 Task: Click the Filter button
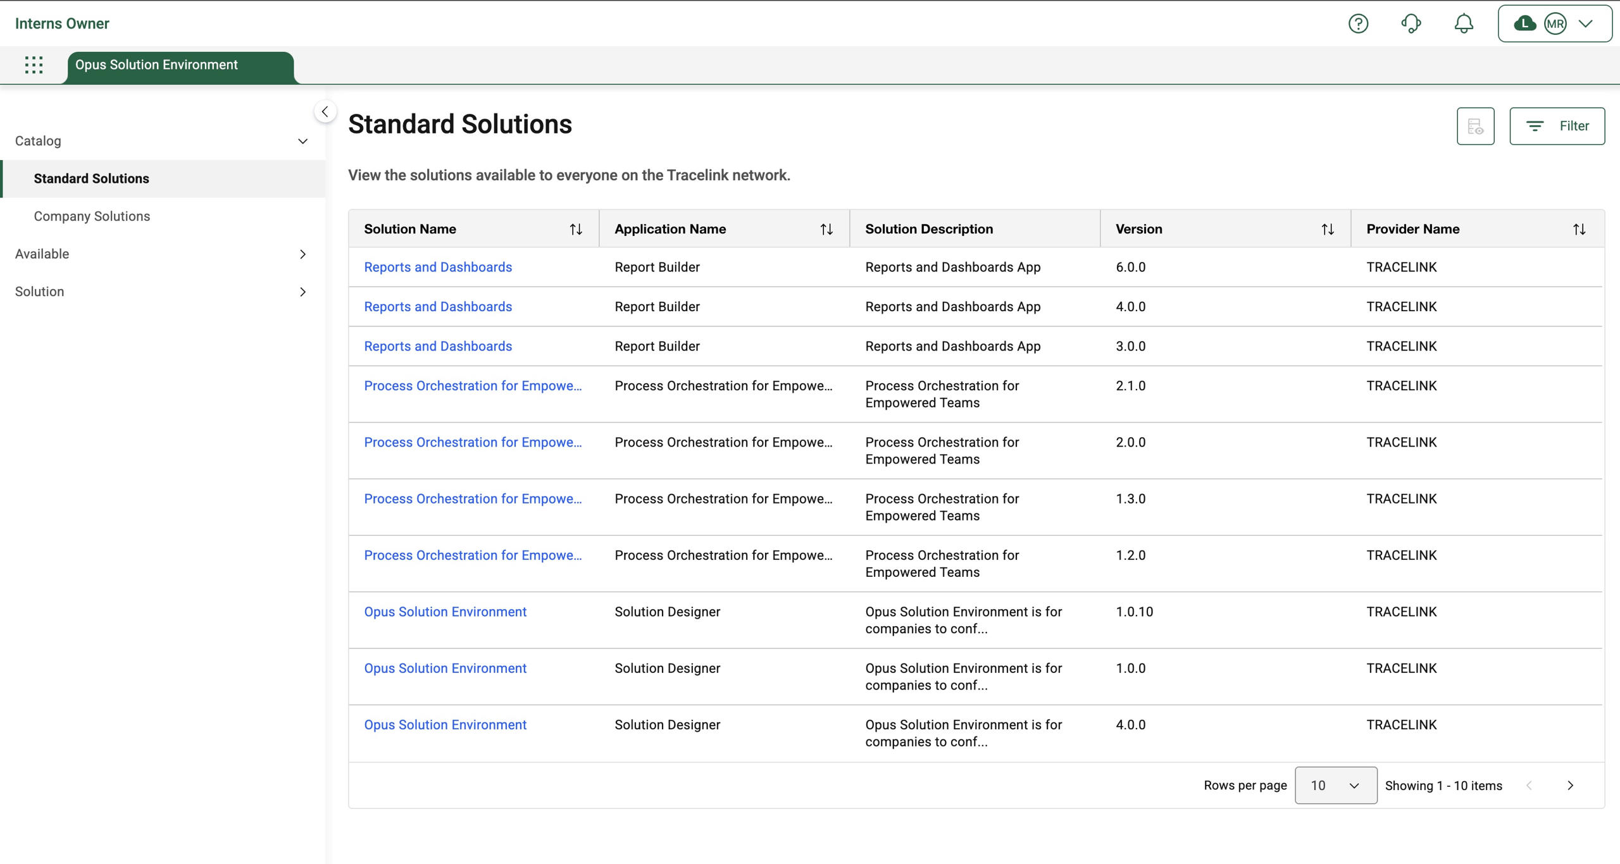point(1557,126)
